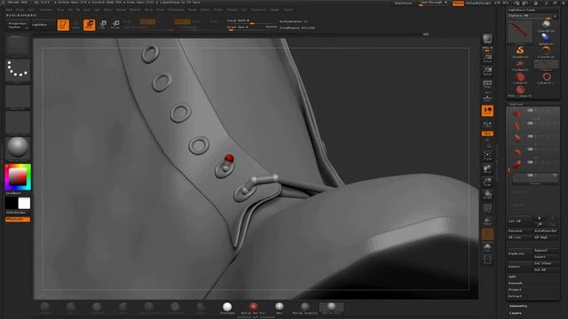Click the Rename subtool button

coord(520,230)
